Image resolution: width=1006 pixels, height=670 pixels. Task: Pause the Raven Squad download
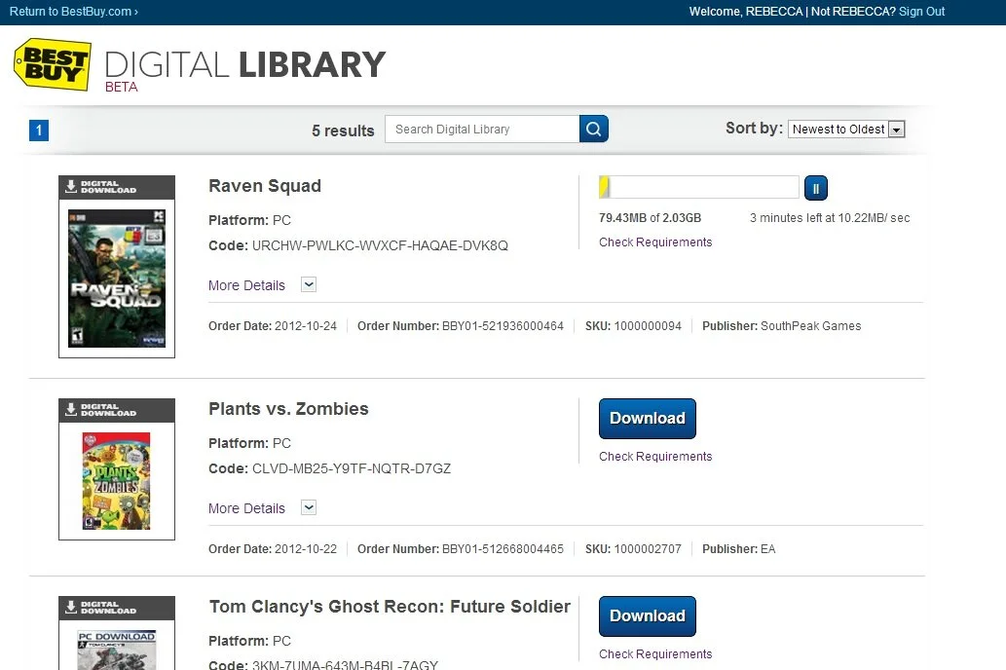(x=815, y=189)
